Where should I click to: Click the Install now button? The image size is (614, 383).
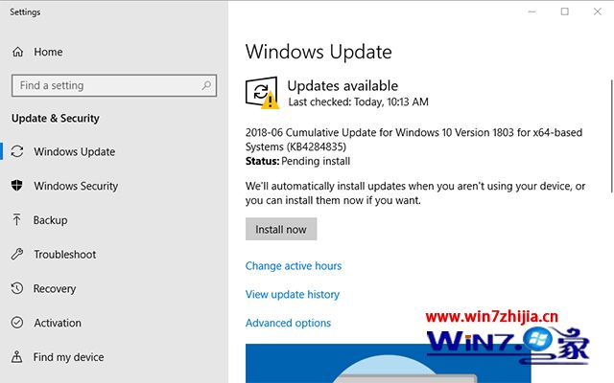tap(281, 229)
